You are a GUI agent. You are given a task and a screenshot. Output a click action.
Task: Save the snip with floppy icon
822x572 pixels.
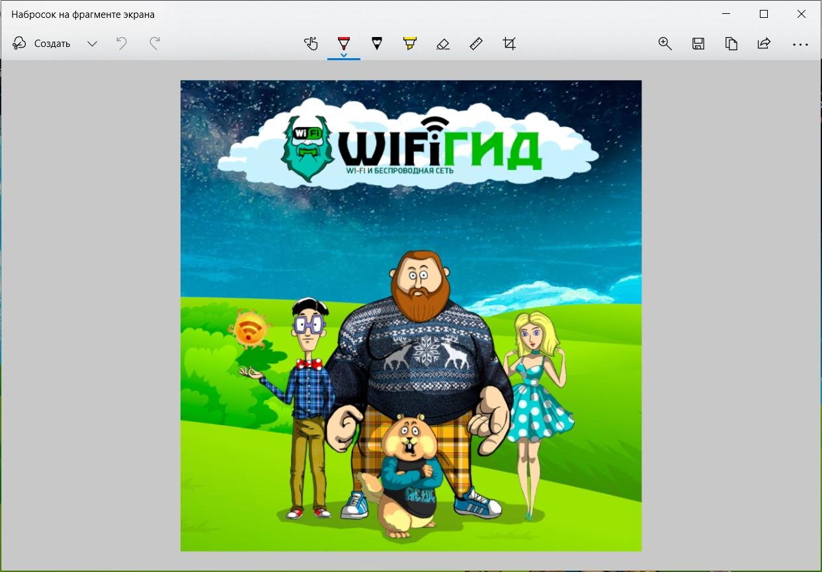(x=698, y=44)
